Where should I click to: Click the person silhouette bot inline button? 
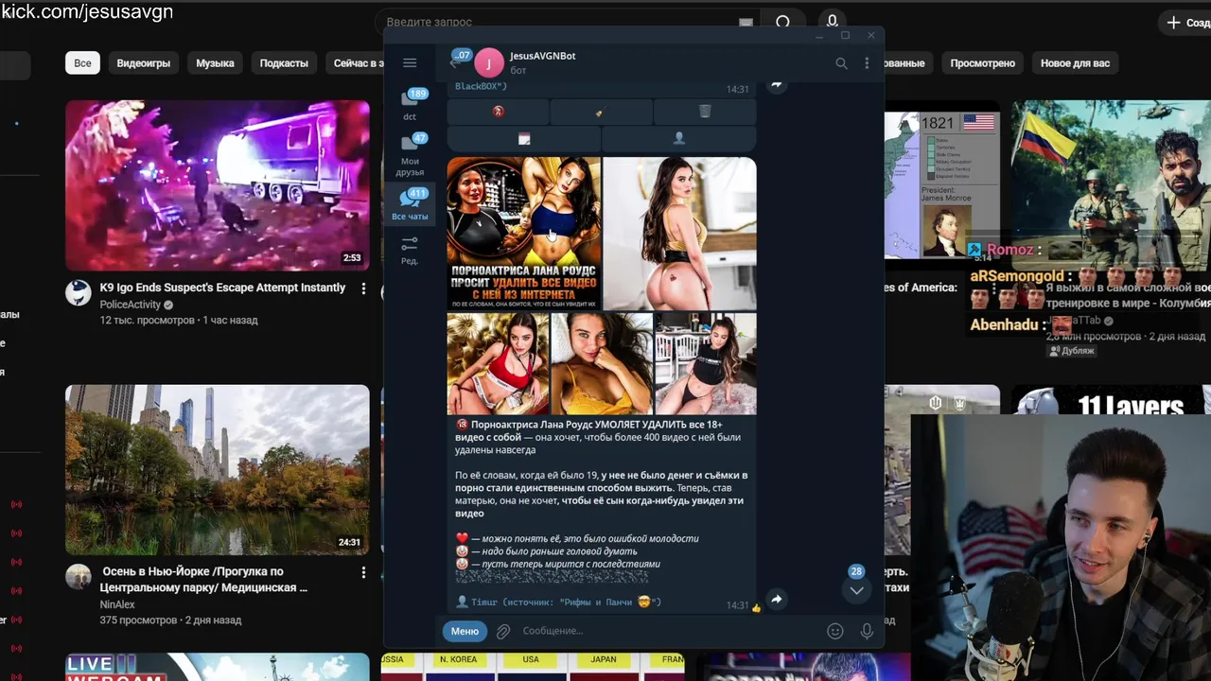pos(678,138)
